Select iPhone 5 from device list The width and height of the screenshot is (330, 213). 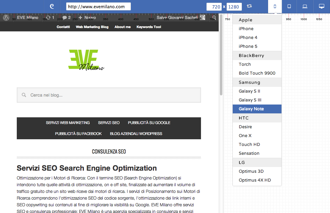tap(257, 46)
